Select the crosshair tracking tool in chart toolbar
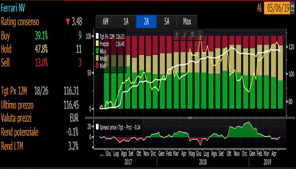The height and width of the screenshot is (169, 296). pyautogui.click(x=177, y=34)
